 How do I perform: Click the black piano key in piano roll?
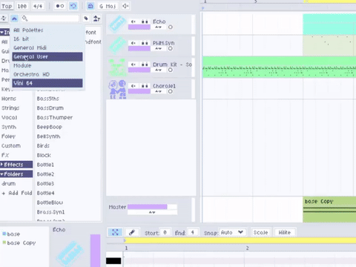click(x=113, y=260)
